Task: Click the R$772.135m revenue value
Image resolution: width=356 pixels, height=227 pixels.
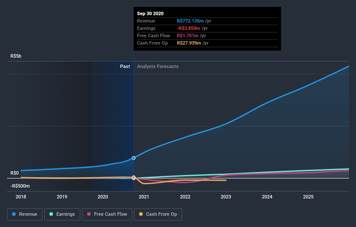Action: click(190, 21)
